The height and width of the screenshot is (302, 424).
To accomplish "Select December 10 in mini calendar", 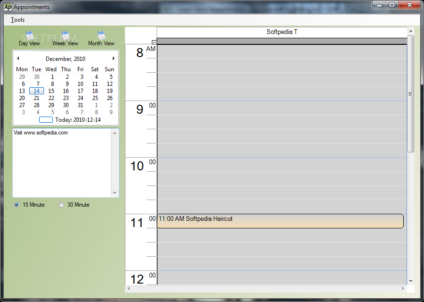I will pos(80,84).
